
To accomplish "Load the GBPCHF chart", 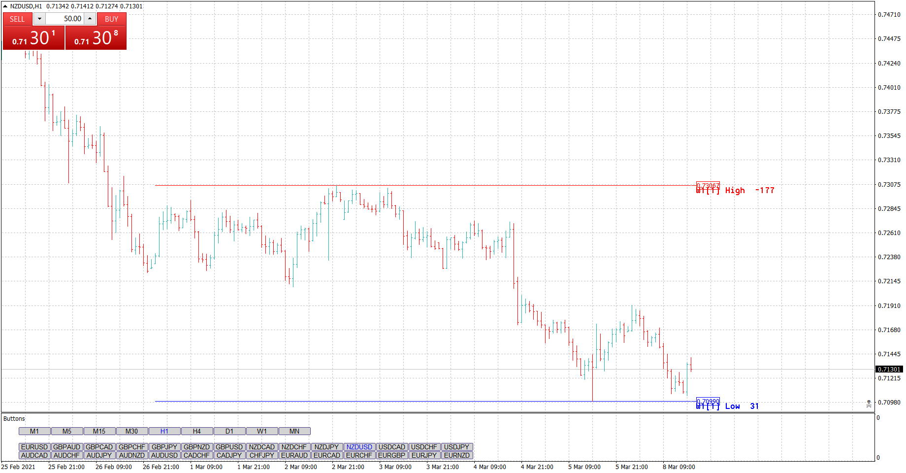I will [132, 447].
